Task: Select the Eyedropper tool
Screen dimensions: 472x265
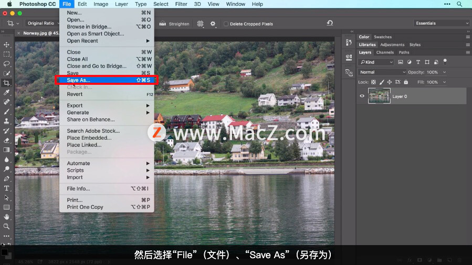Action: [6, 92]
